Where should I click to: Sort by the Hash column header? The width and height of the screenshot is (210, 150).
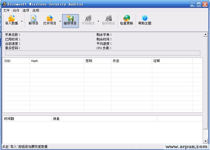click(57, 61)
